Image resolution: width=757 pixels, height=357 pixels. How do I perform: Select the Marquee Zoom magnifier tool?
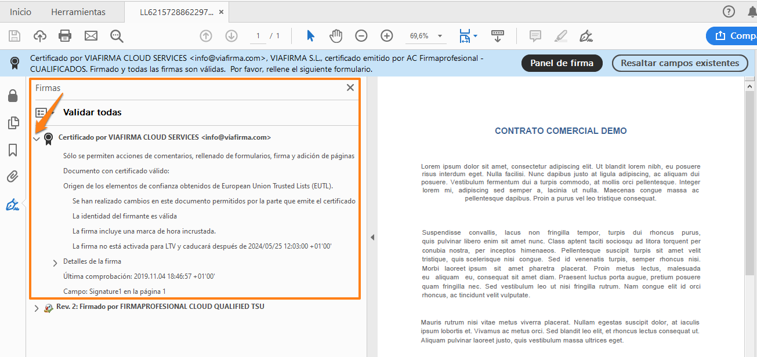tap(117, 35)
